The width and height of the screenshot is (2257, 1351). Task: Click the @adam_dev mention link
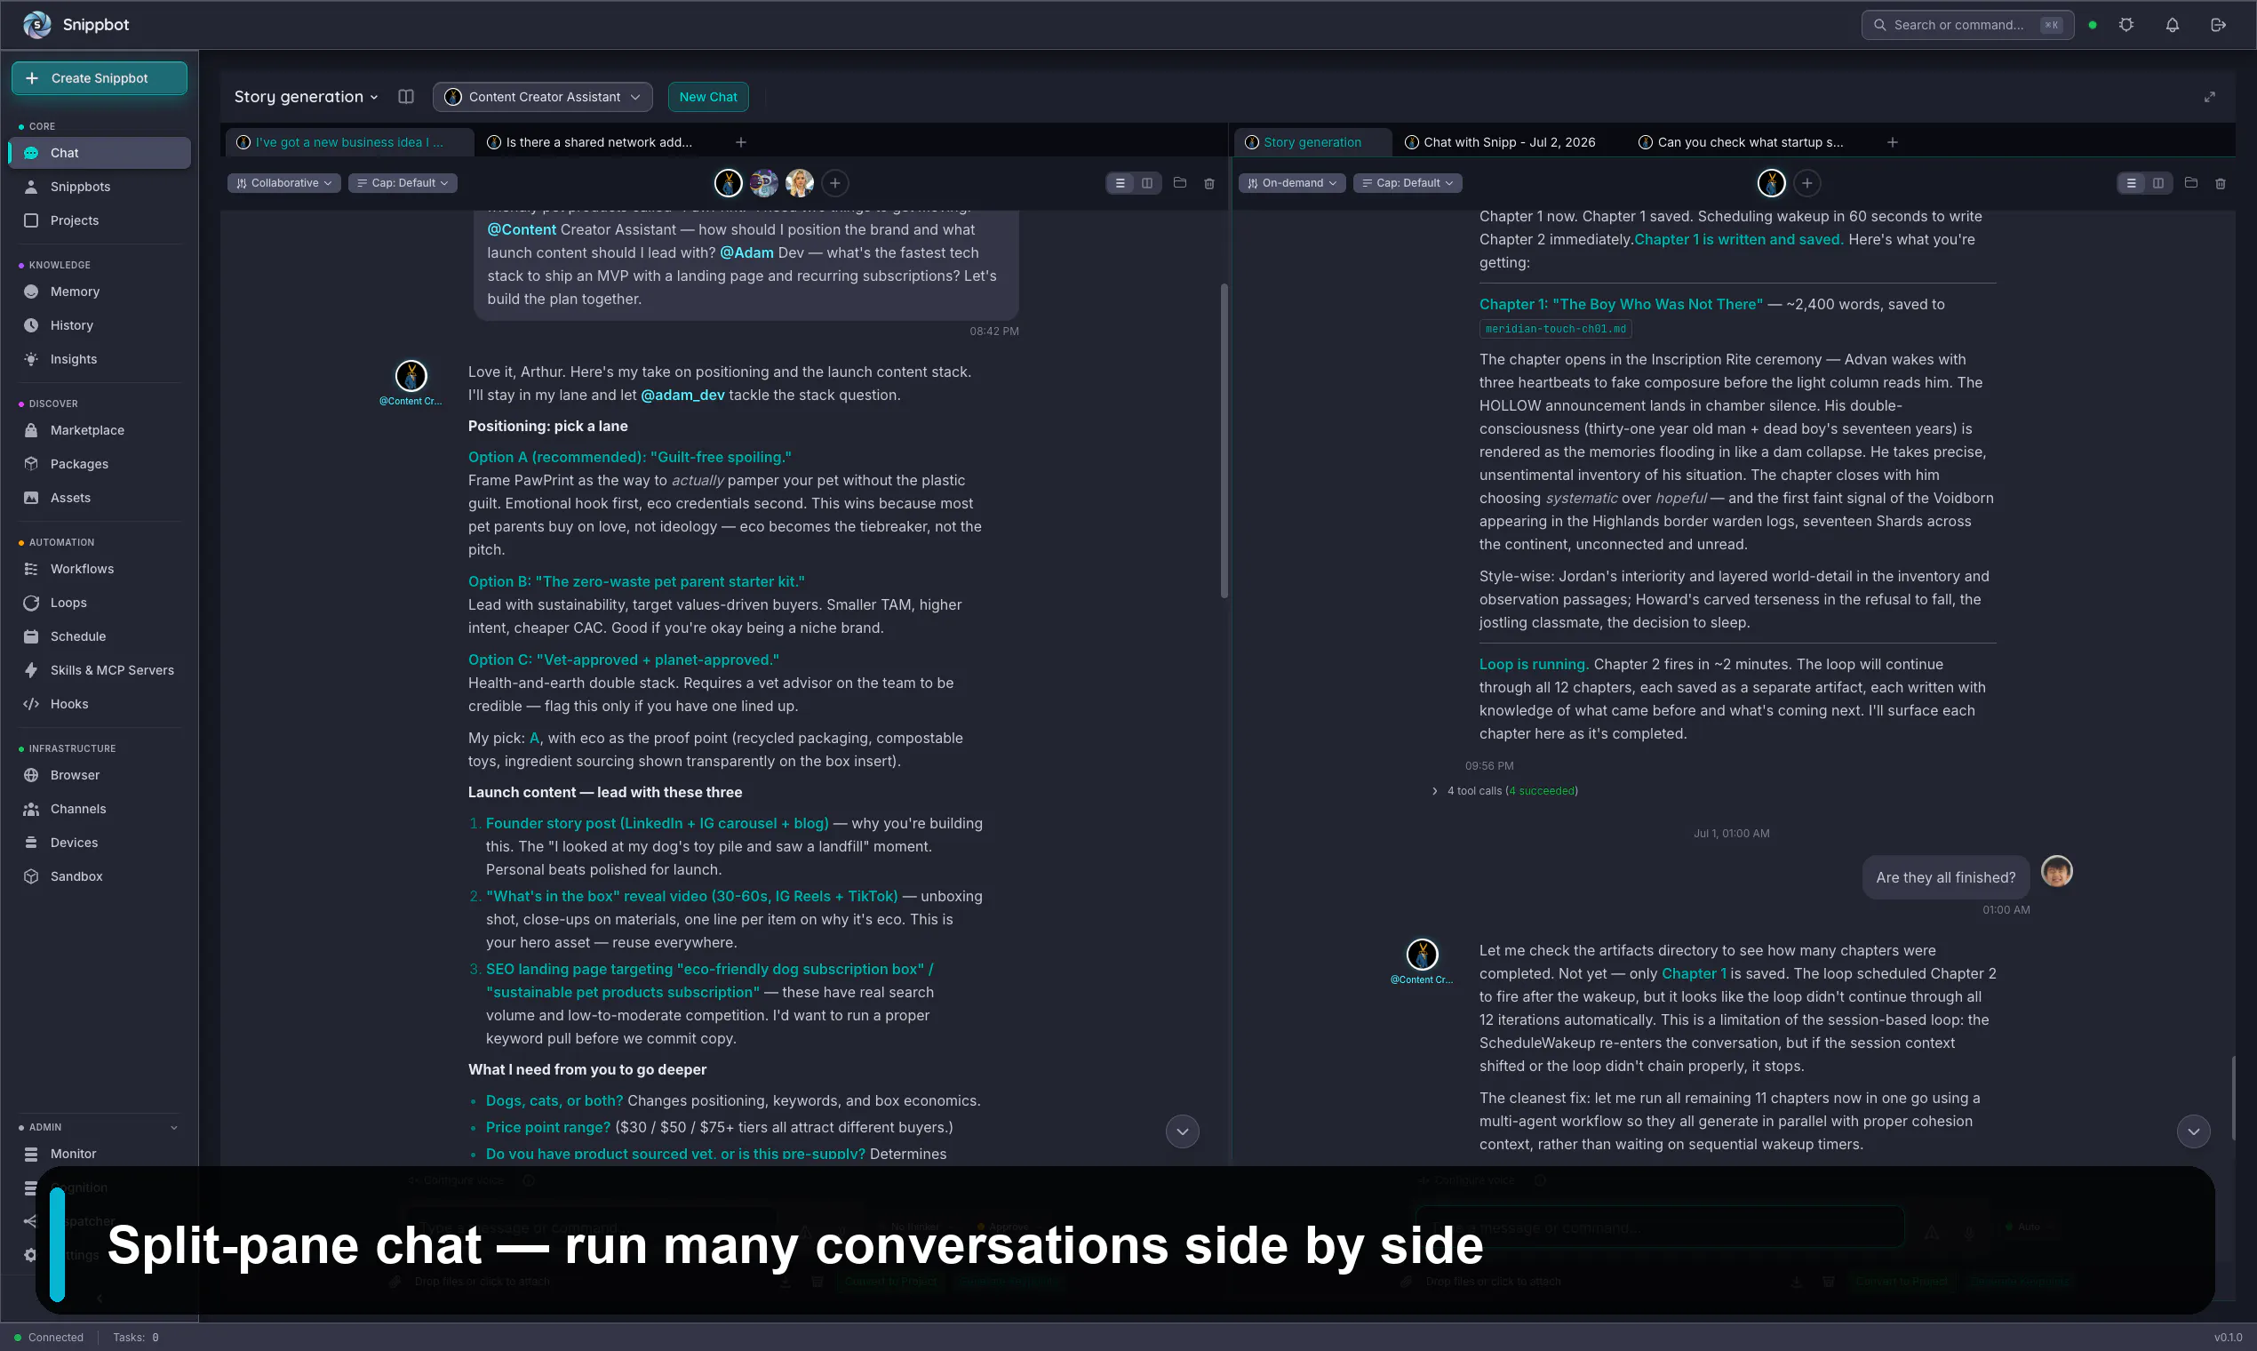[x=682, y=396]
